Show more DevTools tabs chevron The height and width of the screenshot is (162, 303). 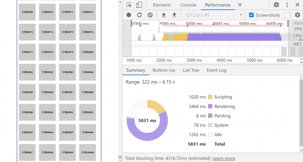click(240, 5)
